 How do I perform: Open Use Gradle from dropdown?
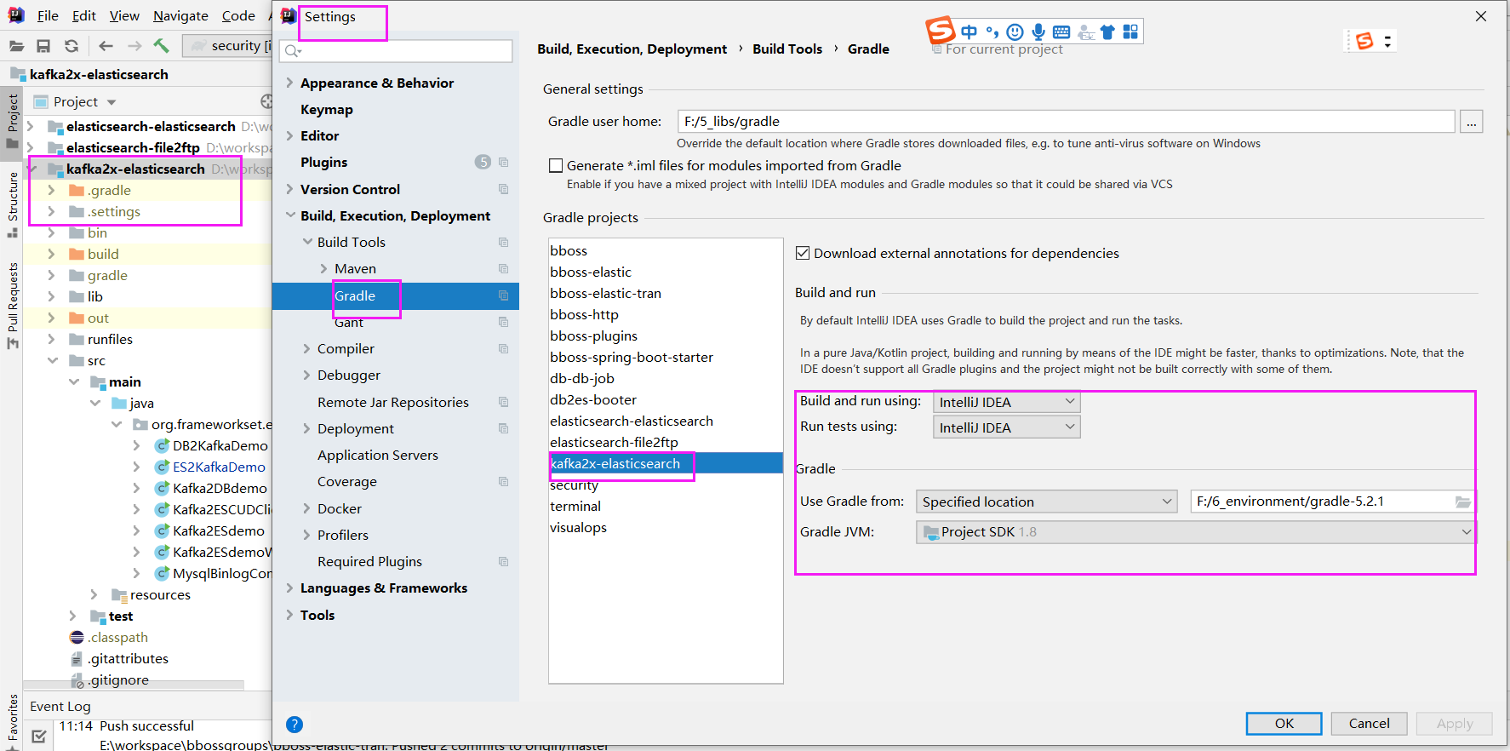click(1047, 502)
